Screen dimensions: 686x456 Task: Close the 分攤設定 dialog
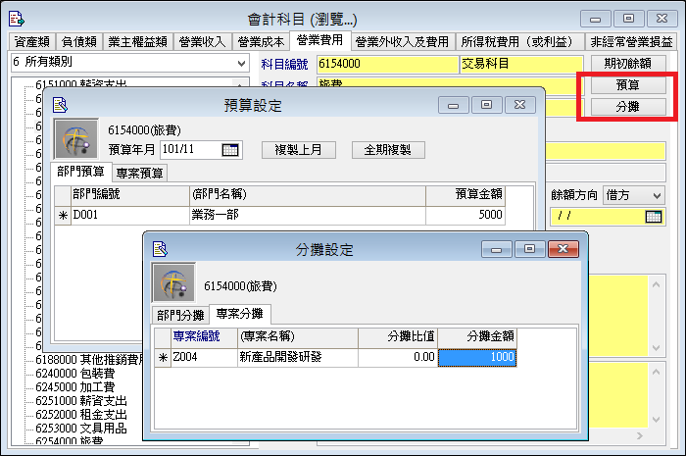pyautogui.click(x=563, y=249)
